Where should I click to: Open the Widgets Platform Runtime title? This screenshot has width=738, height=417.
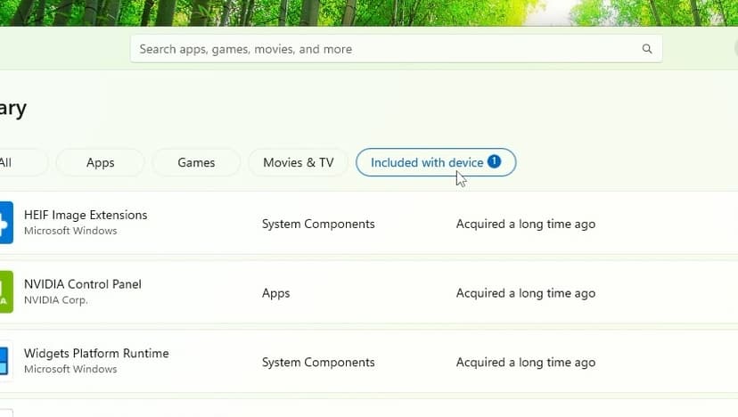(x=96, y=354)
